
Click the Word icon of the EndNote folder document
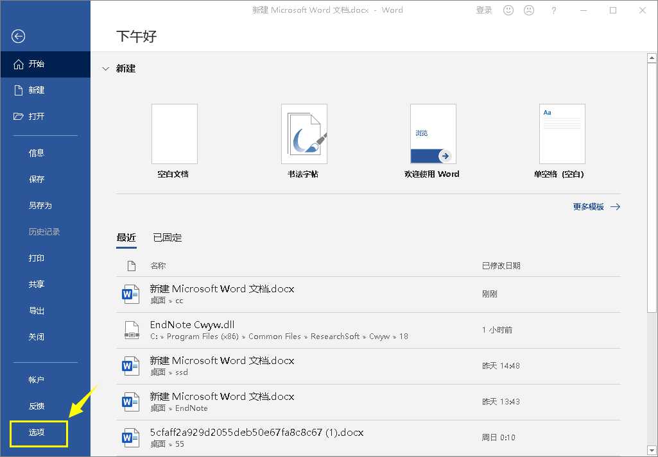tap(130, 402)
